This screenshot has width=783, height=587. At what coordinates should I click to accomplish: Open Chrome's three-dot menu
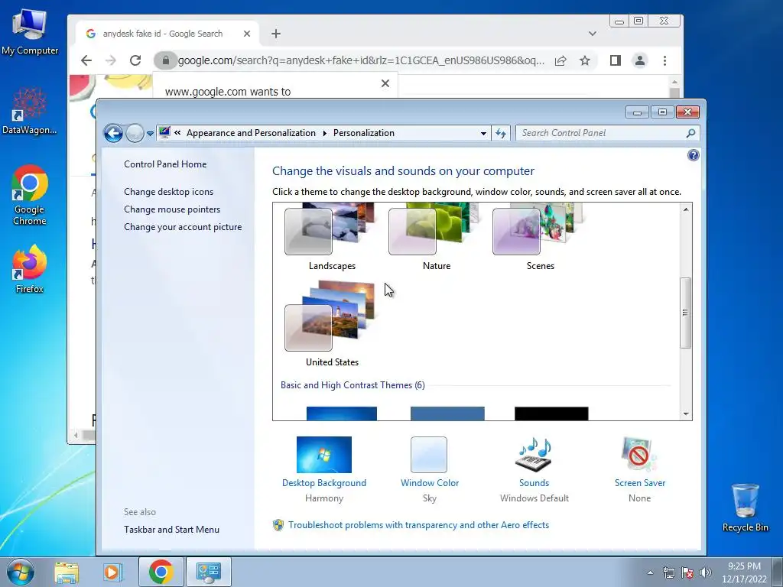point(664,60)
